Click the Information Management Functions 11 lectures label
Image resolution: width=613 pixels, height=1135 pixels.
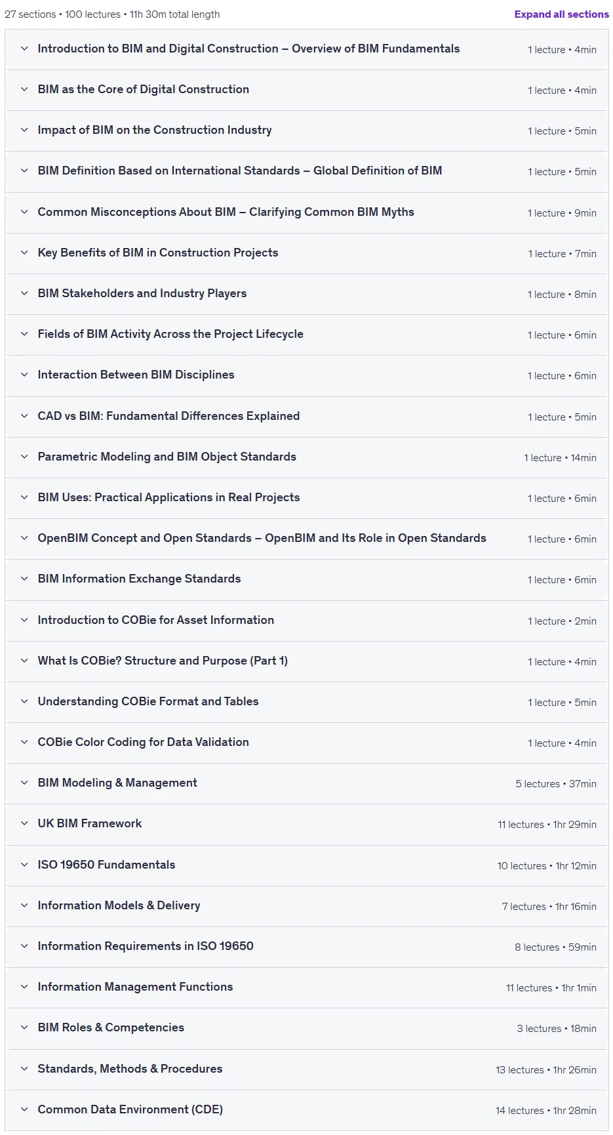529,987
